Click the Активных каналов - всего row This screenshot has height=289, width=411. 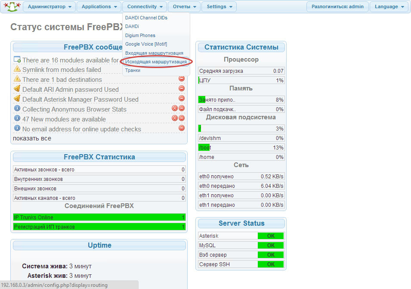point(99,198)
